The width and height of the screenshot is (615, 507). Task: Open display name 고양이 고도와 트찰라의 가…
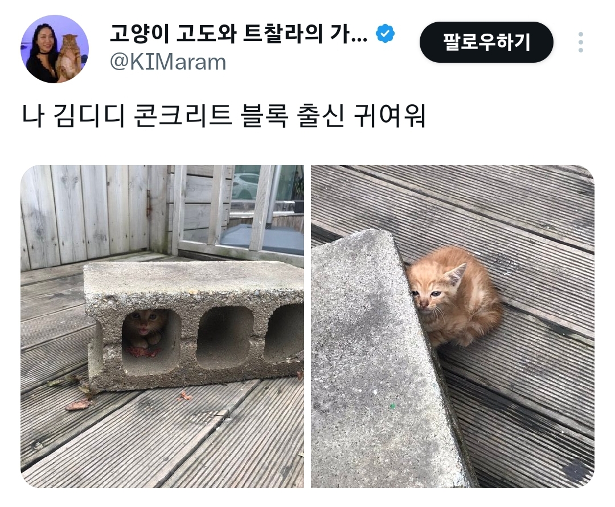[239, 34]
